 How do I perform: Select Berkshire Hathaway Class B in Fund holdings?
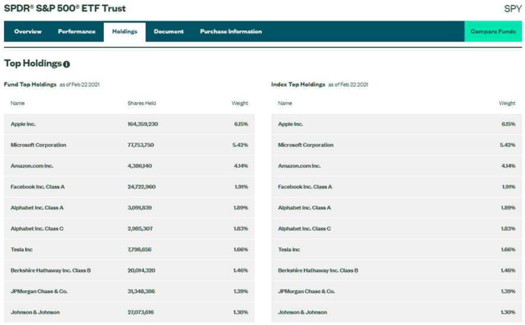pos(51,271)
